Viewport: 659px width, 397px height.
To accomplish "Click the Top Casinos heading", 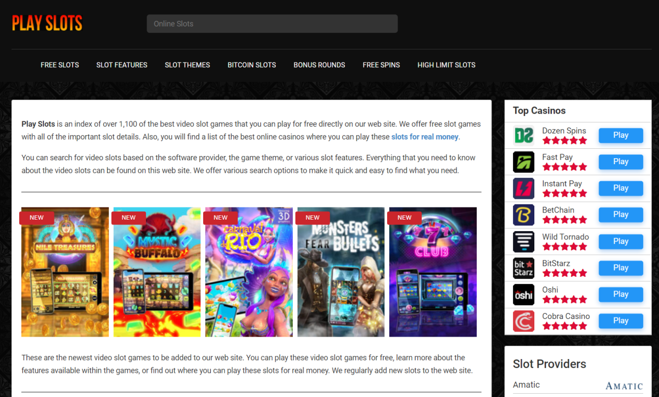I will coord(539,110).
